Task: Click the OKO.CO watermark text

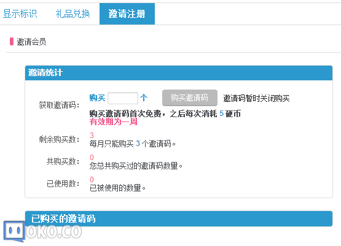Action: coord(54,232)
